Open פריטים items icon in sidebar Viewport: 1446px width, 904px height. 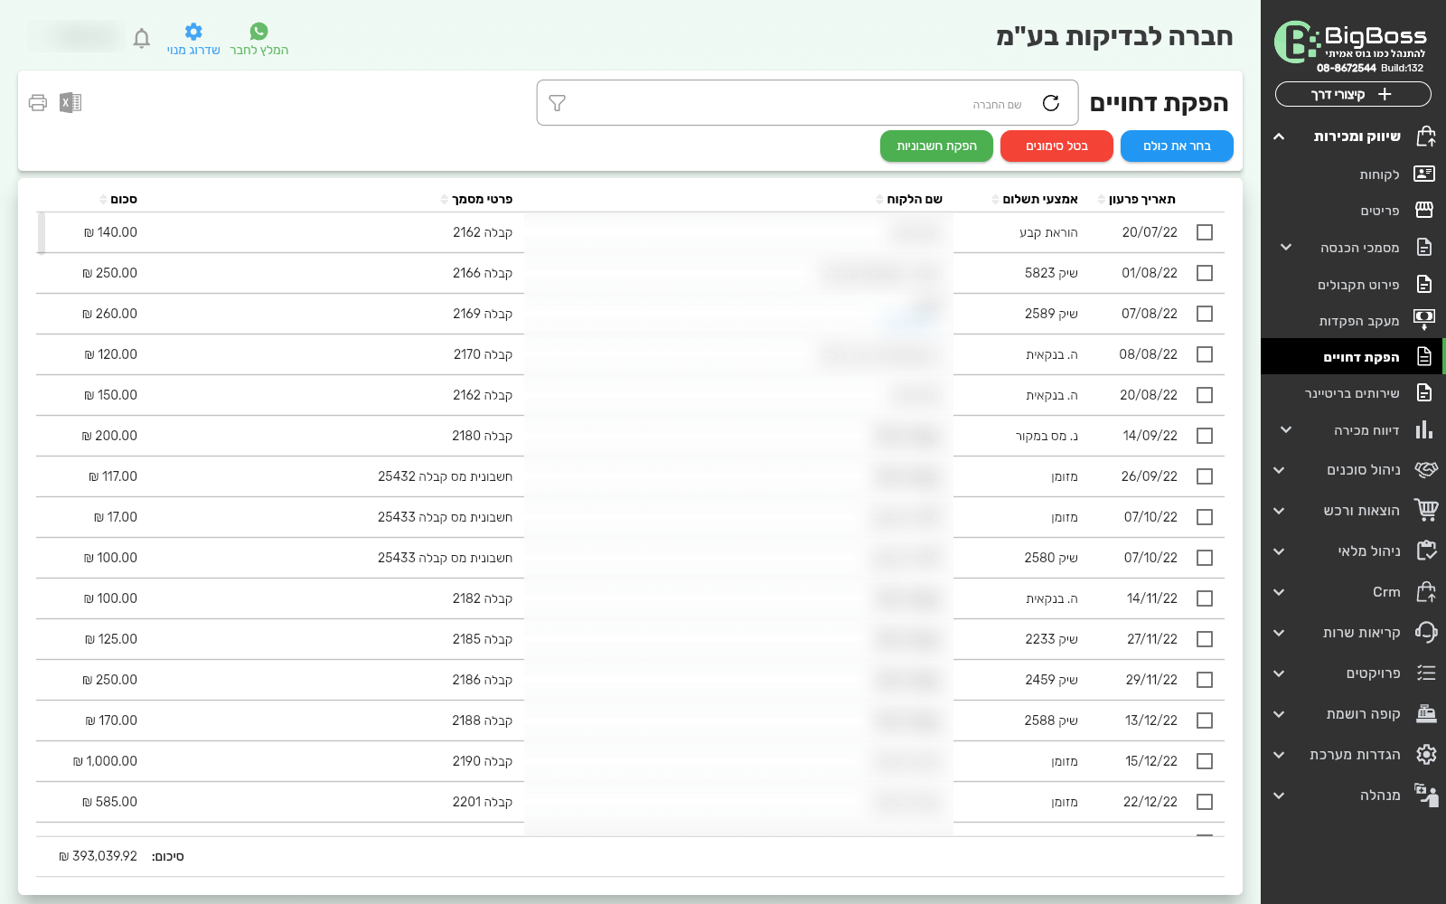[x=1424, y=210]
